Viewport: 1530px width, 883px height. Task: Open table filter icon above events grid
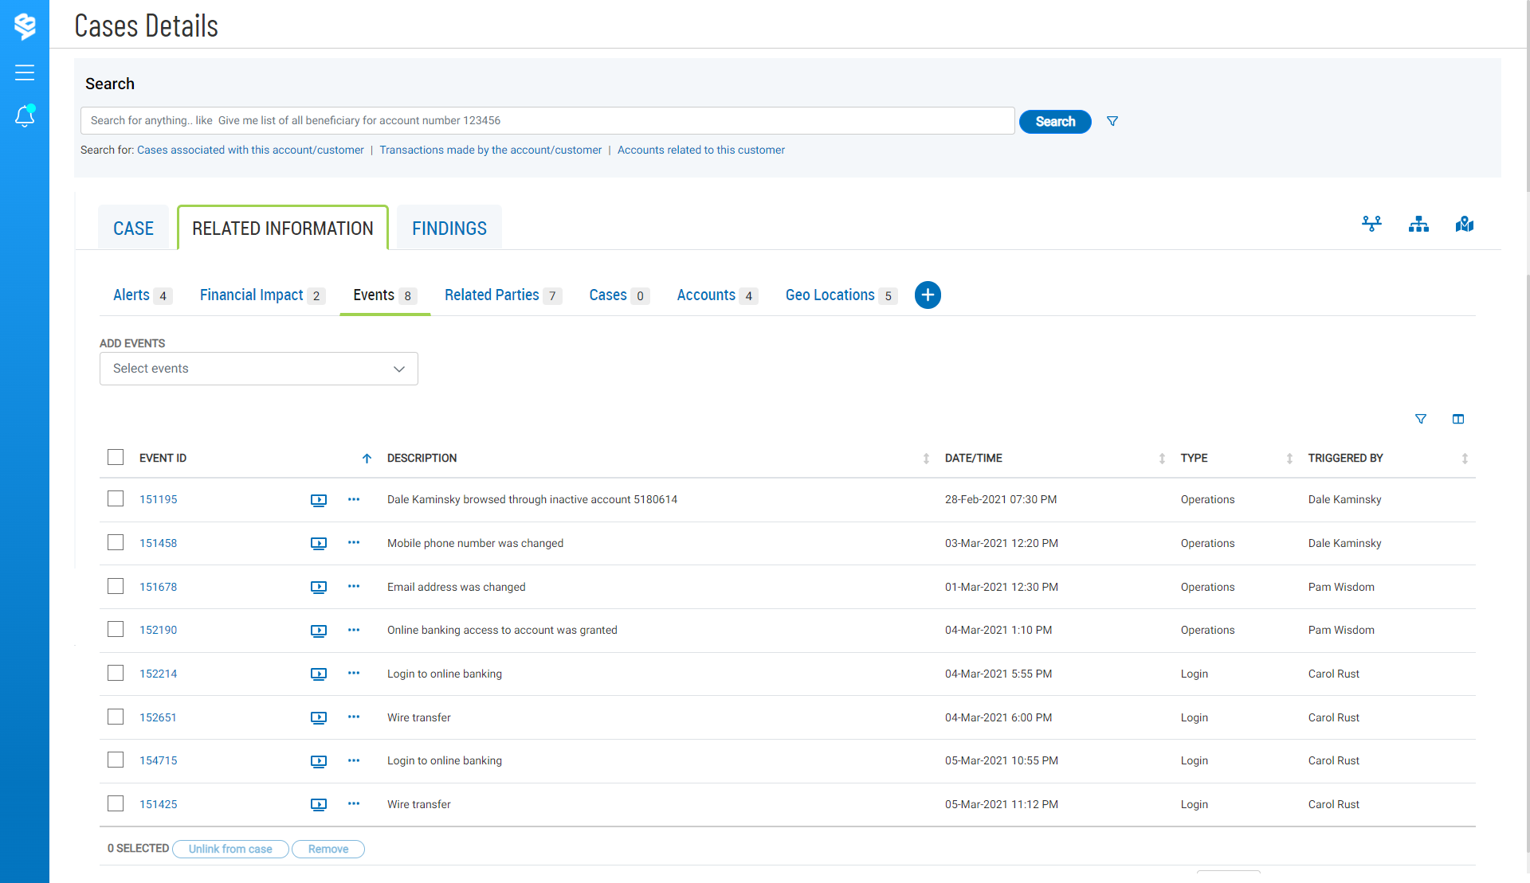point(1421,419)
